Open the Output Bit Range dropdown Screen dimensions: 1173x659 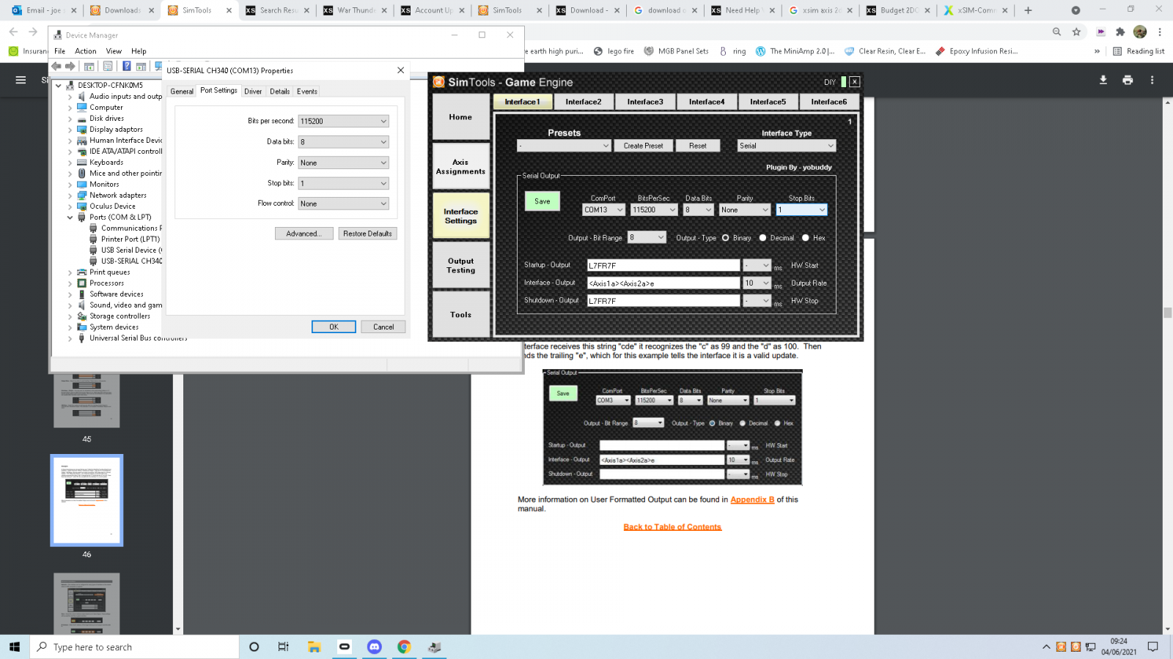647,237
